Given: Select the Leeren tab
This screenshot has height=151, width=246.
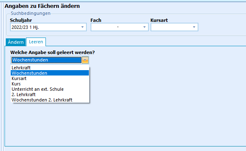Looking at the screenshot, I should click(x=36, y=42).
